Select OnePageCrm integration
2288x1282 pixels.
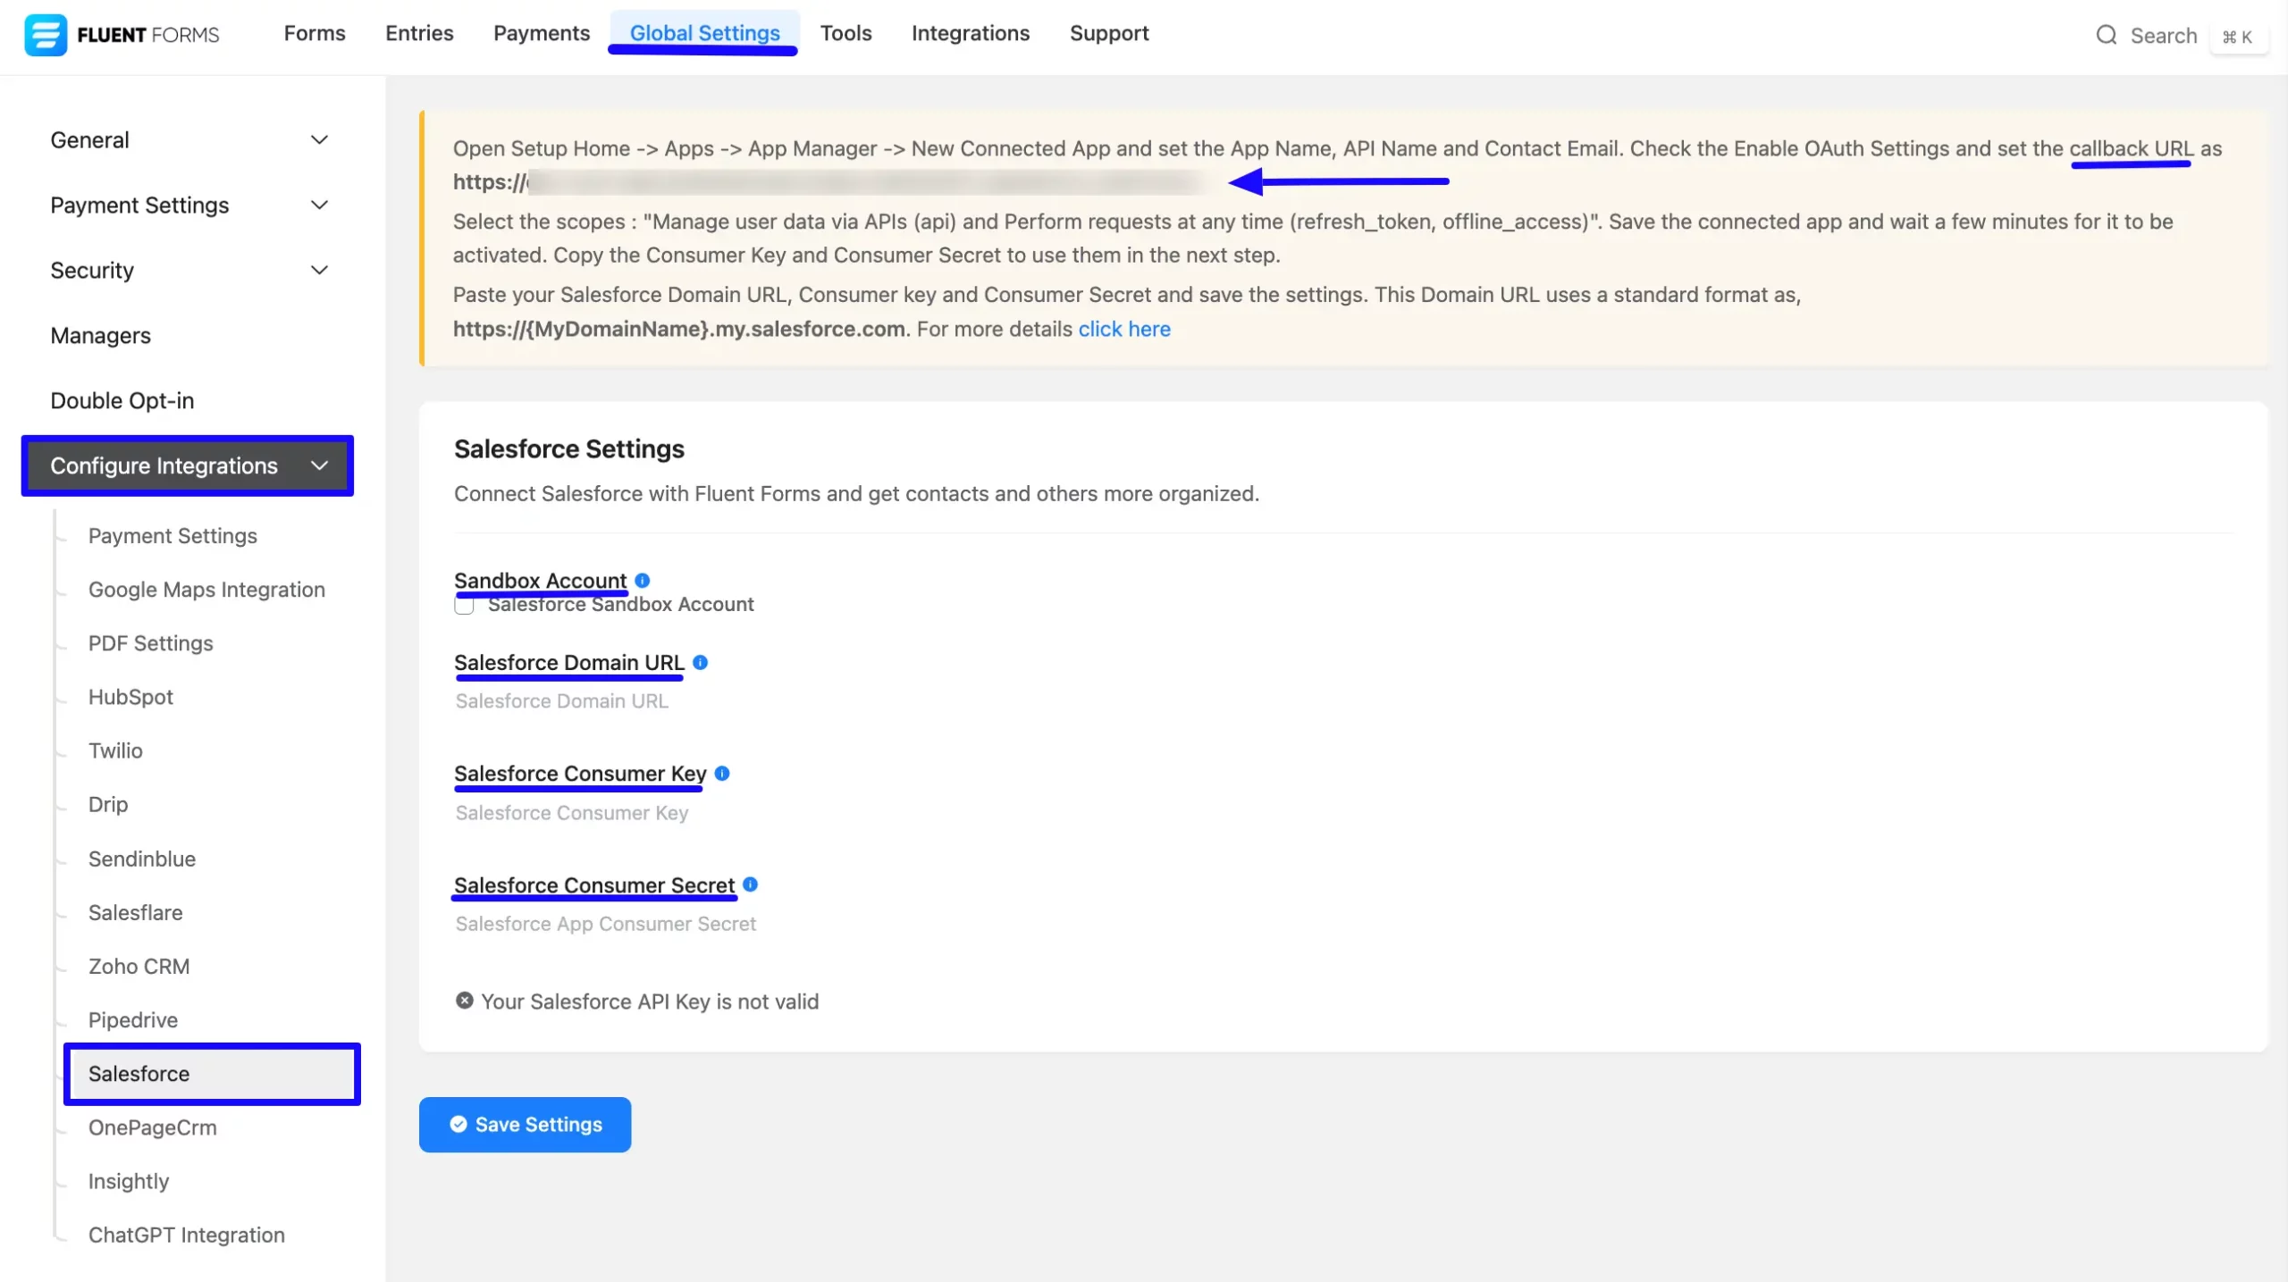pos(152,1127)
